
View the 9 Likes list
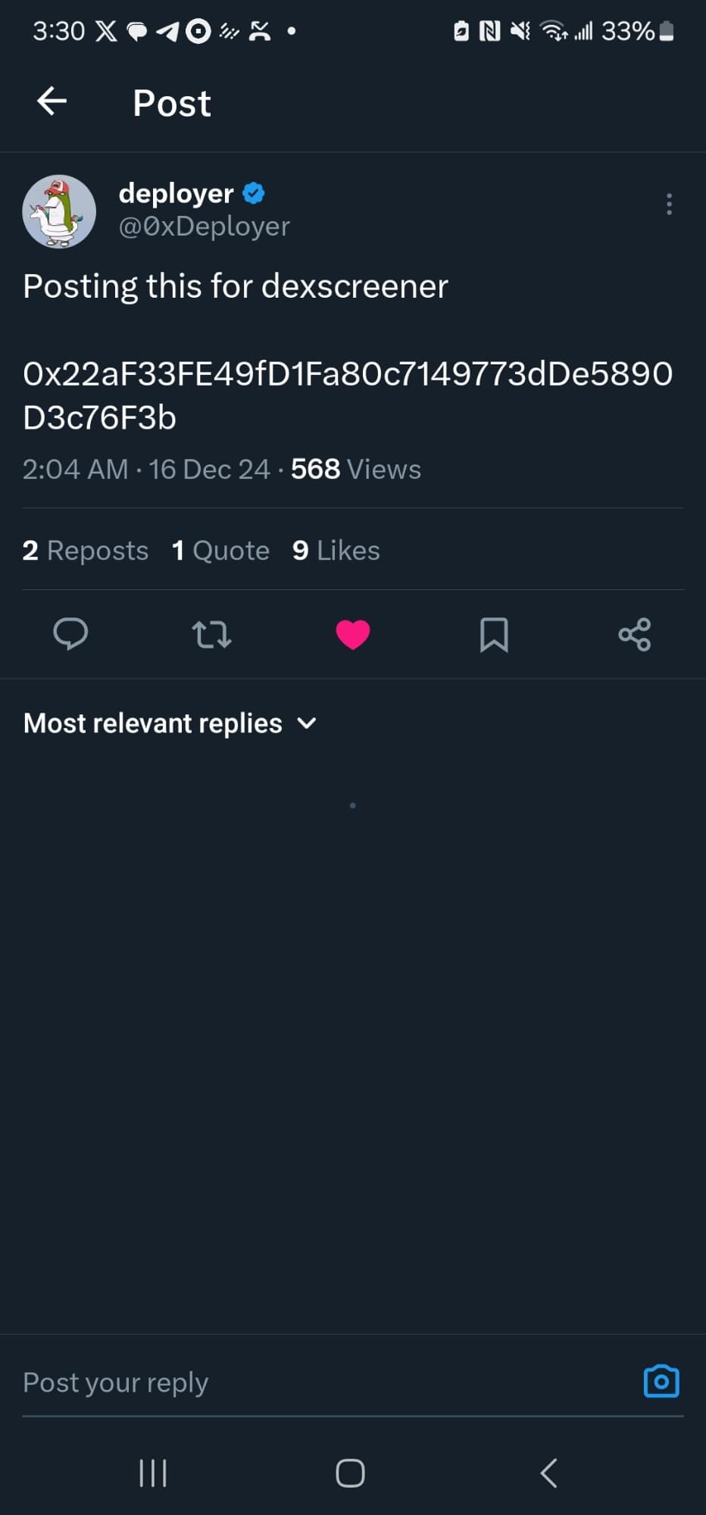click(x=336, y=551)
